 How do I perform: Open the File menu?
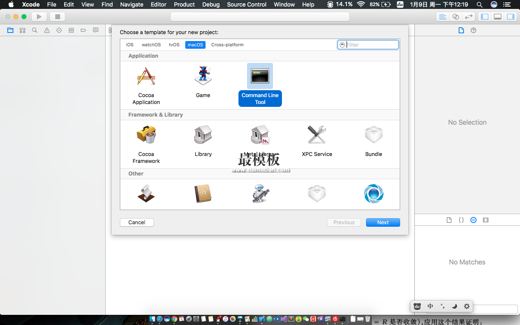tap(52, 4)
